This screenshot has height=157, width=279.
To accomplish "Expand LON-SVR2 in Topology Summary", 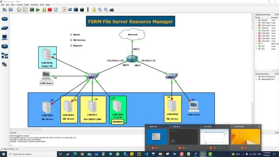I will pos(256,33).
